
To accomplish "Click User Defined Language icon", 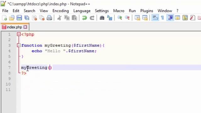I will pyautogui.click(x=177, y=18).
